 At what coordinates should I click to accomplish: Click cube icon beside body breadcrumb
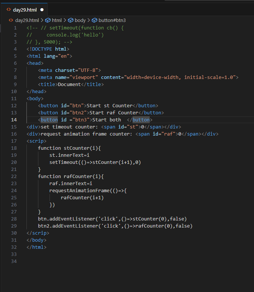(x=71, y=20)
